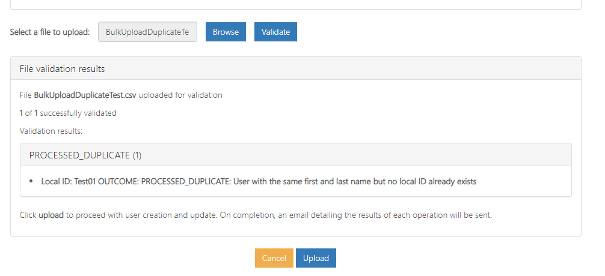The height and width of the screenshot is (276, 605).
Task: Click the 'BulkUploadDuplicateTest.csv uploaded for validation' line
Action: 121,95
